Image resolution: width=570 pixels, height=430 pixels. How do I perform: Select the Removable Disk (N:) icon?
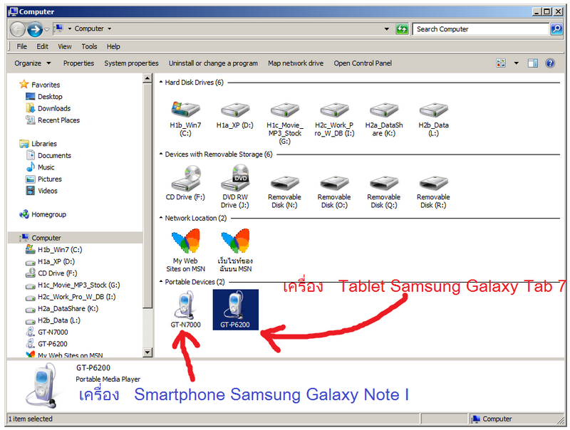pyautogui.click(x=284, y=183)
